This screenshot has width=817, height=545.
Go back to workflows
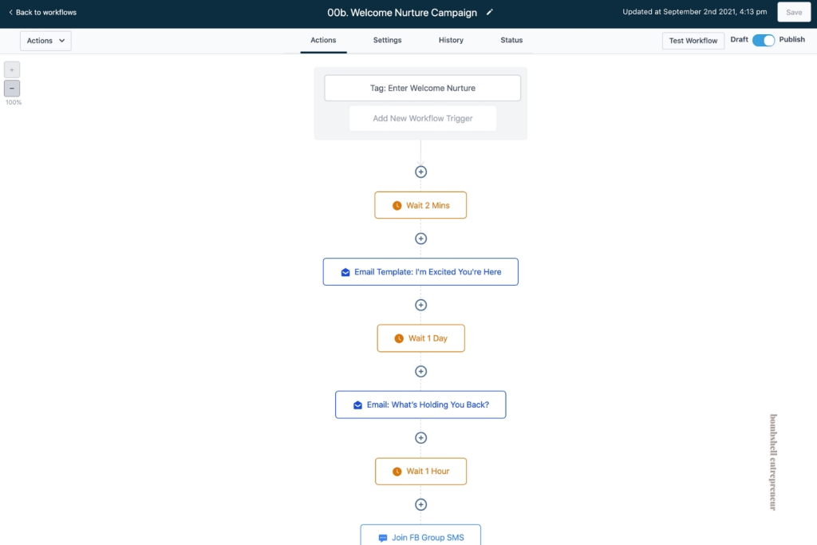[x=43, y=12]
